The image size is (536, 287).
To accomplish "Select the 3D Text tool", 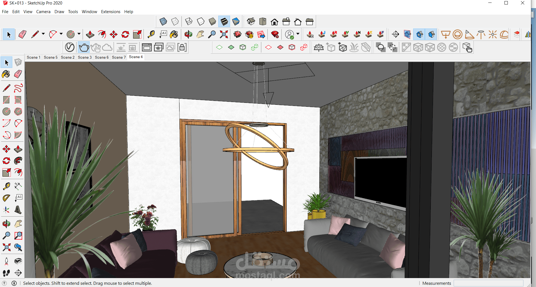I will (x=18, y=210).
